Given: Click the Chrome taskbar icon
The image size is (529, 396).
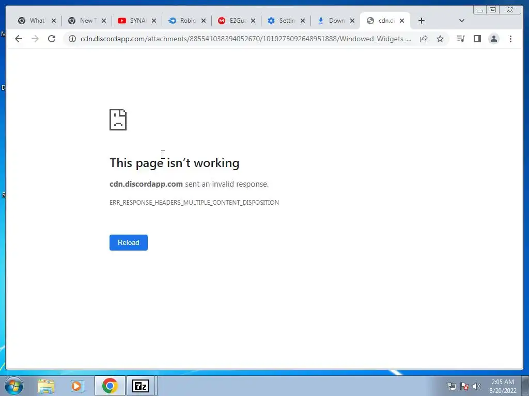Looking at the screenshot, I should pos(110,386).
